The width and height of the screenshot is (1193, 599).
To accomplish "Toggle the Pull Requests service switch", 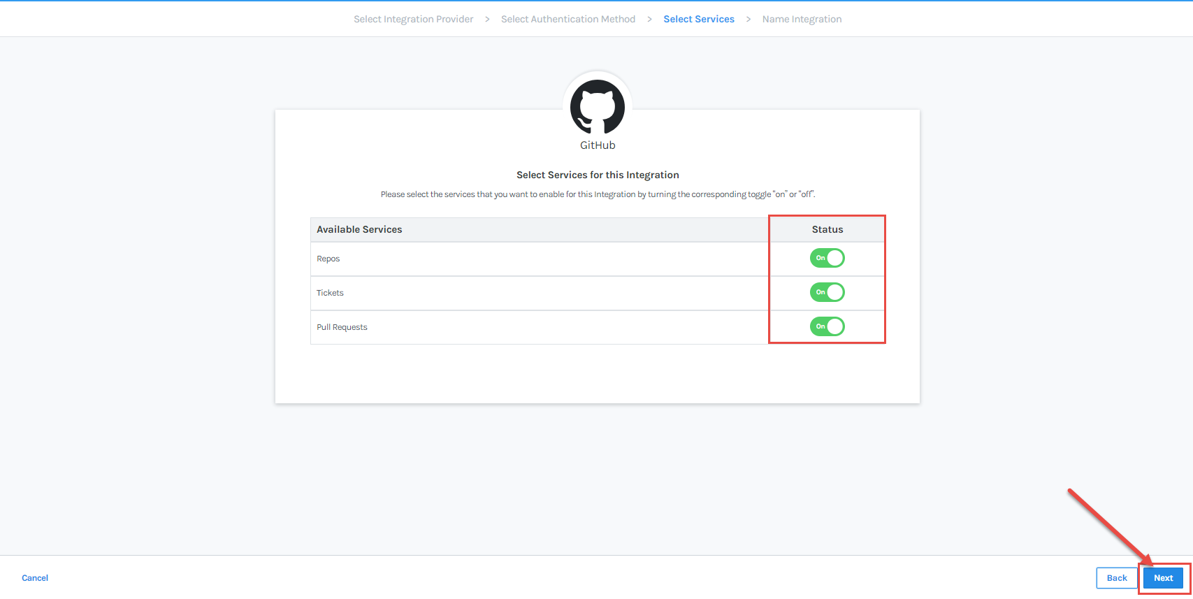I will pos(827,326).
